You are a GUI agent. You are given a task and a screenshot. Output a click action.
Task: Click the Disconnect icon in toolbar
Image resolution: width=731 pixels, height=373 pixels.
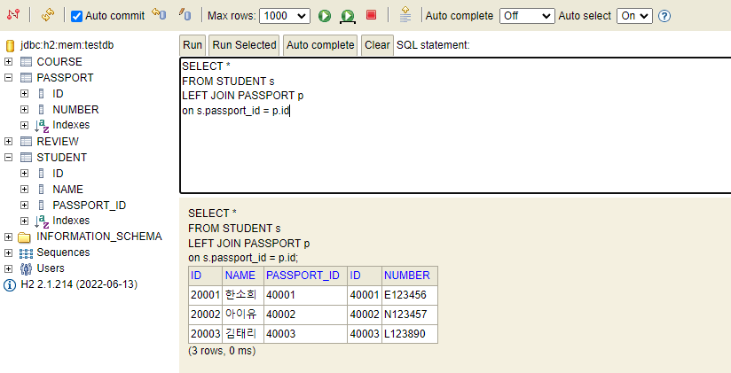[x=13, y=14]
